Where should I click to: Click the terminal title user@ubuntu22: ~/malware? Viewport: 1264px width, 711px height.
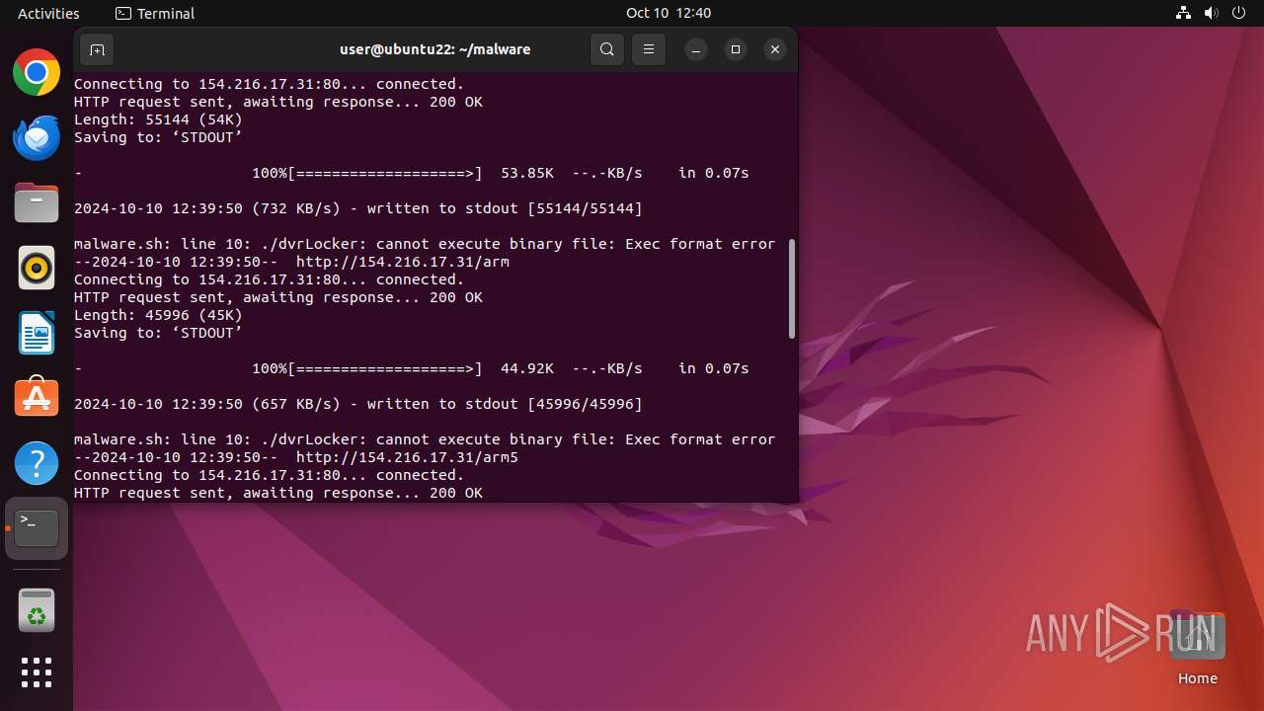tap(435, 49)
